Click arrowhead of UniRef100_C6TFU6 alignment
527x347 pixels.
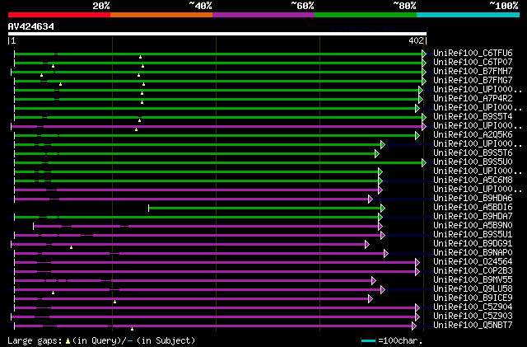[x=424, y=53]
